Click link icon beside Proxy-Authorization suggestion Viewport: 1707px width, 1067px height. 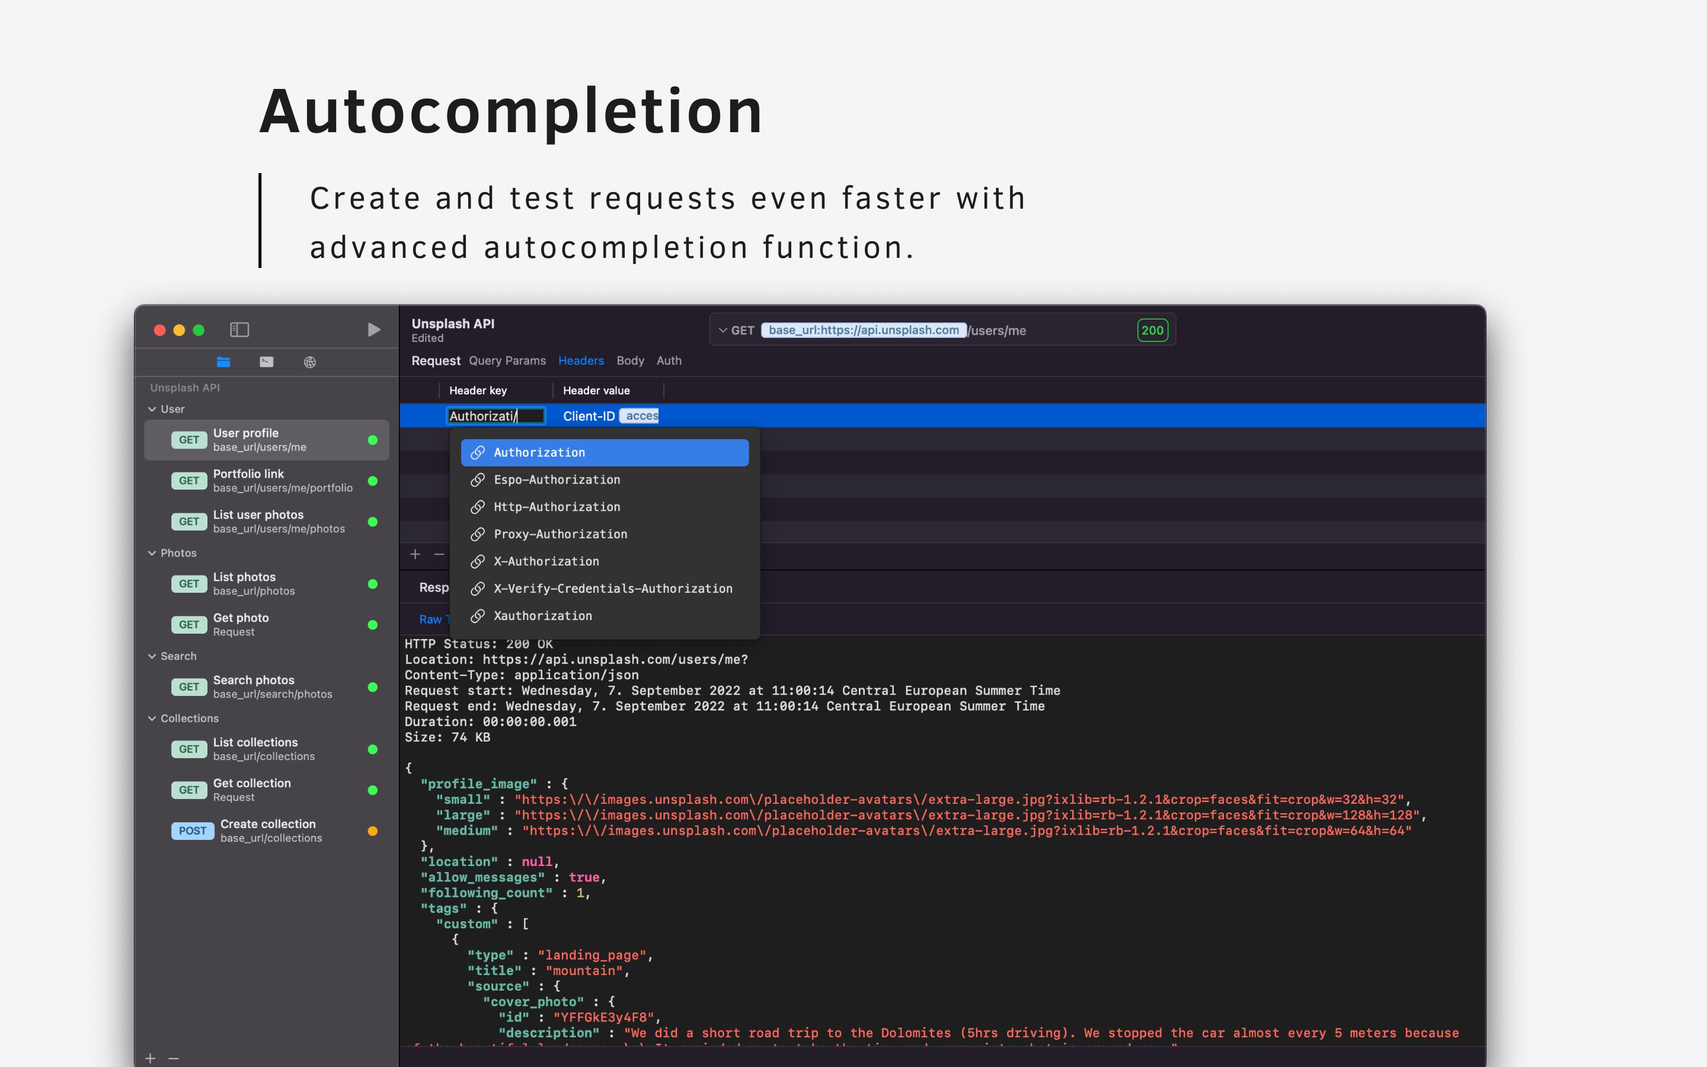(478, 534)
